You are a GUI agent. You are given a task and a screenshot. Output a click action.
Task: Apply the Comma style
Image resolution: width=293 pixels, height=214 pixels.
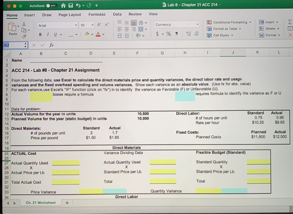point(176,34)
